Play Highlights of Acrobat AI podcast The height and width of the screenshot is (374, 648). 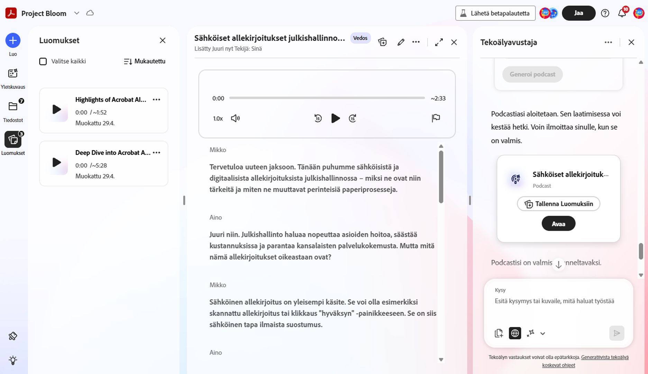[57, 110]
